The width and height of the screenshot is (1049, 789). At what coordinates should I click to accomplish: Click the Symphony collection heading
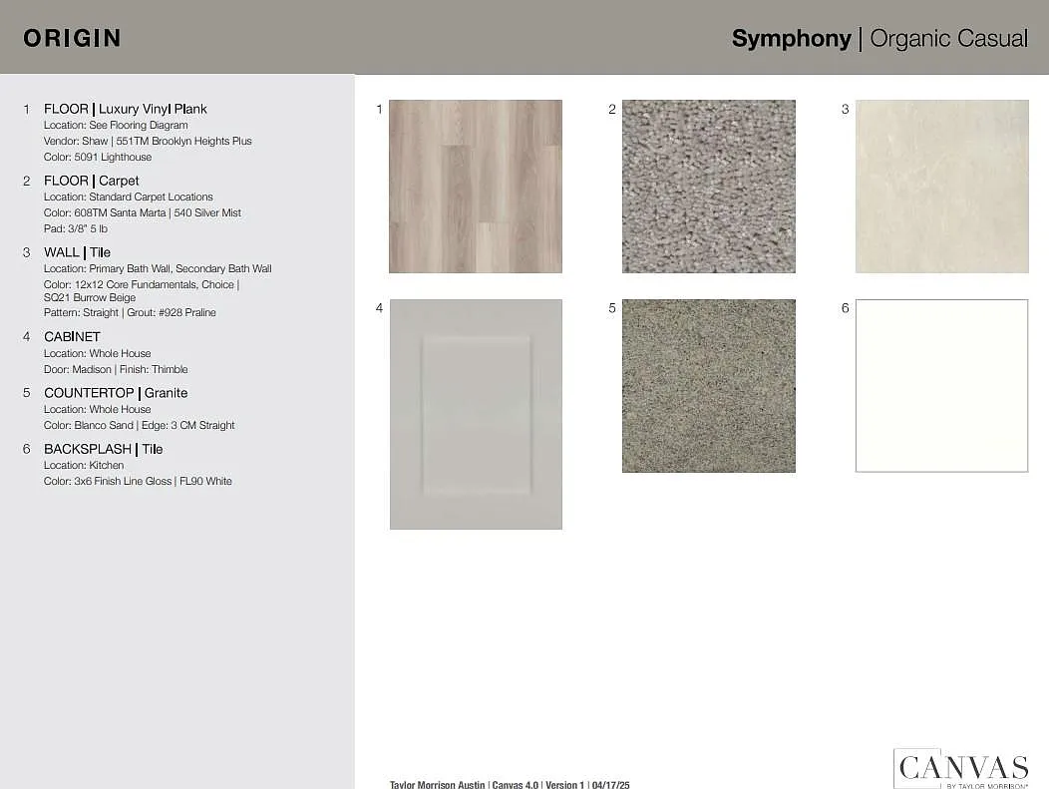click(791, 39)
